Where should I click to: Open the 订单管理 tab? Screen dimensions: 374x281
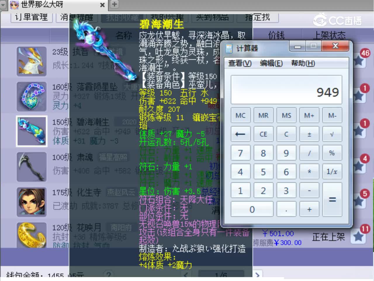pyautogui.click(x=31, y=17)
